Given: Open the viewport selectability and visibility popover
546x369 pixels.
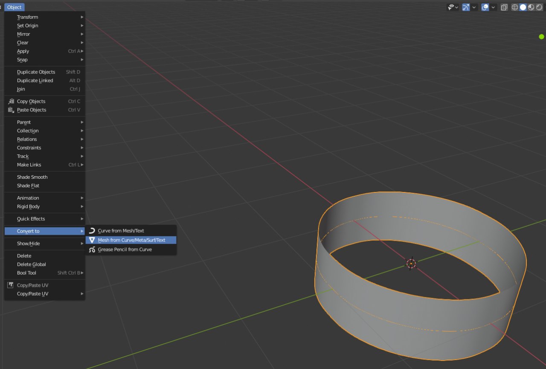Looking at the screenshot, I should tap(453, 7).
